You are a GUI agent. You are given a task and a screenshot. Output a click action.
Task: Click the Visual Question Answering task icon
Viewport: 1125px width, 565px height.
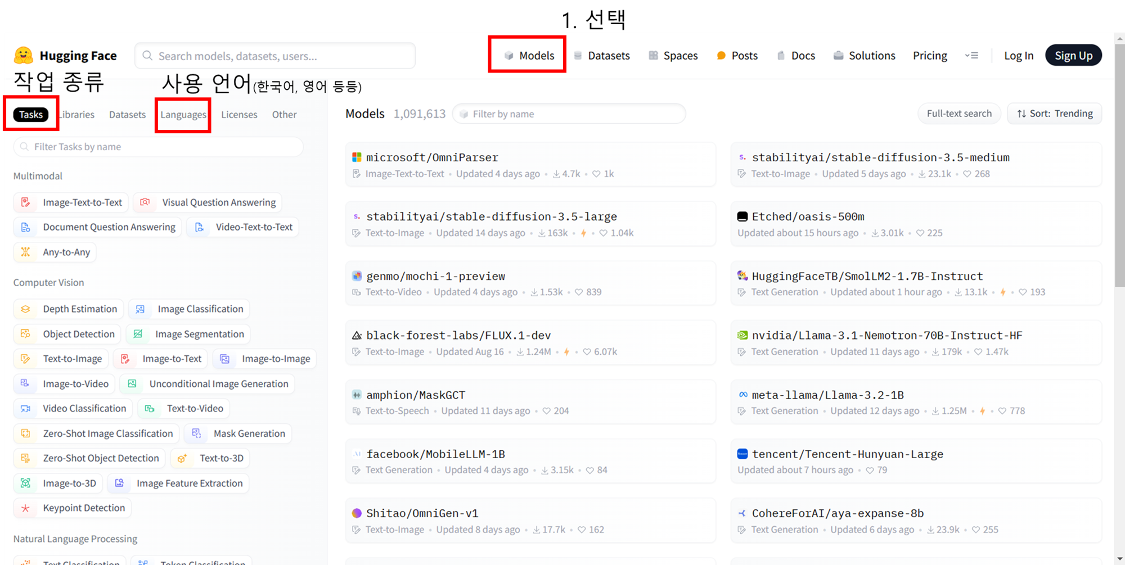point(145,202)
